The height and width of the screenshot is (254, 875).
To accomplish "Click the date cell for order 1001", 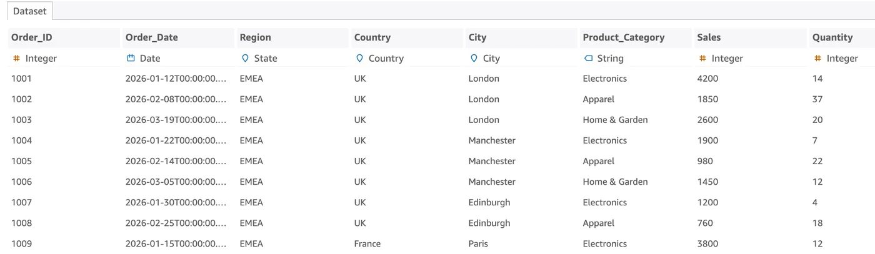I will pyautogui.click(x=176, y=79).
